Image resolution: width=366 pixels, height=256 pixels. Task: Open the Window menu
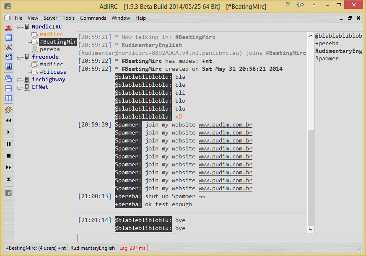(x=121, y=18)
